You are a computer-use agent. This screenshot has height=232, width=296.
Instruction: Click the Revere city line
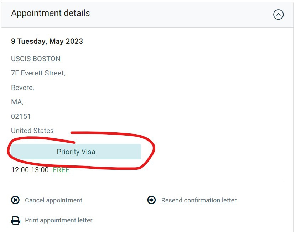pos(23,88)
